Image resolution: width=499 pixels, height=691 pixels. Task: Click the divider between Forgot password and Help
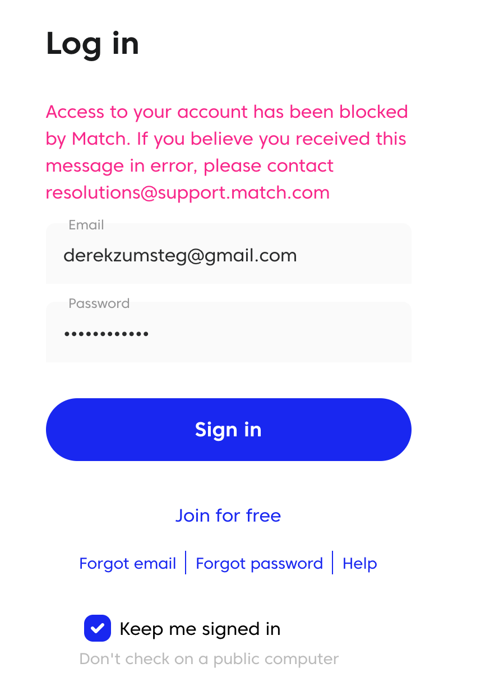pyautogui.click(x=333, y=563)
